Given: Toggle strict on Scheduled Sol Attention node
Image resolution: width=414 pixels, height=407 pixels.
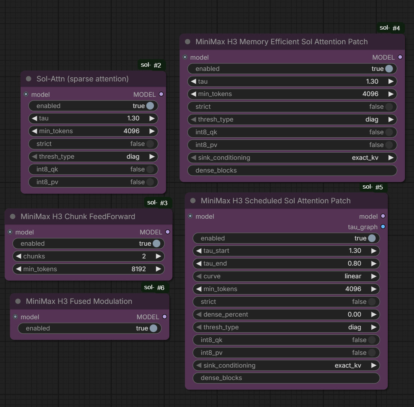Looking at the screenshot, I should point(286,302).
